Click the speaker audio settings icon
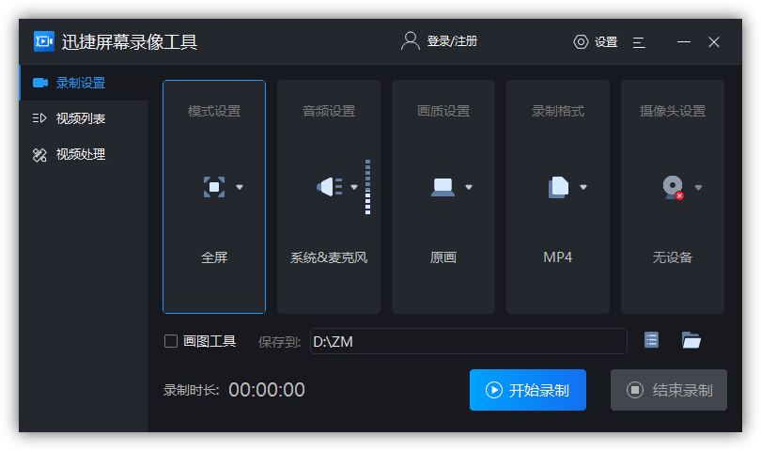This screenshot has height=451, width=761. tap(329, 187)
